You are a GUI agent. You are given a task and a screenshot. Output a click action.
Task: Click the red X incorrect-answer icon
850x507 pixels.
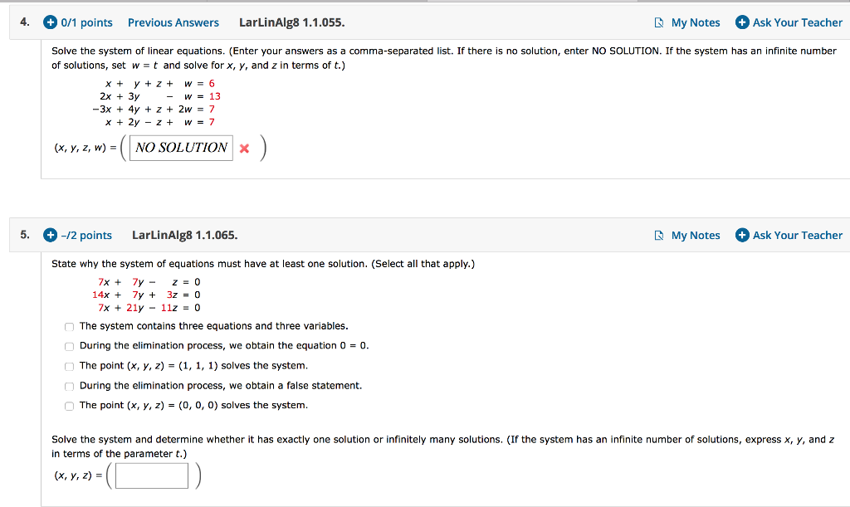(x=244, y=148)
